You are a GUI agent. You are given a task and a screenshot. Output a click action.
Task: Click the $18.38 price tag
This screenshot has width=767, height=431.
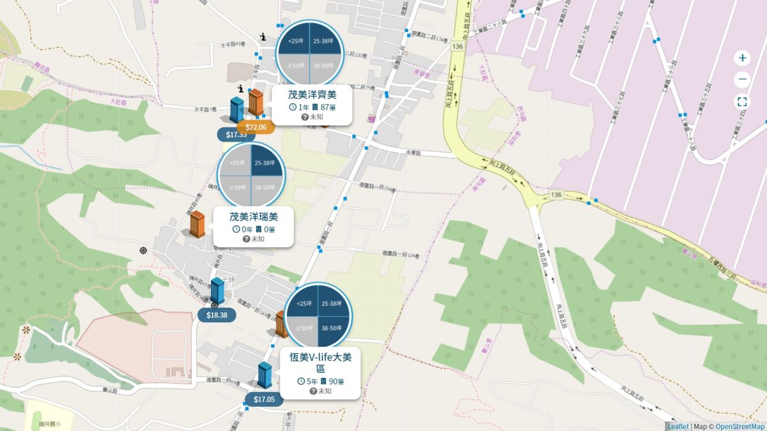[217, 315]
